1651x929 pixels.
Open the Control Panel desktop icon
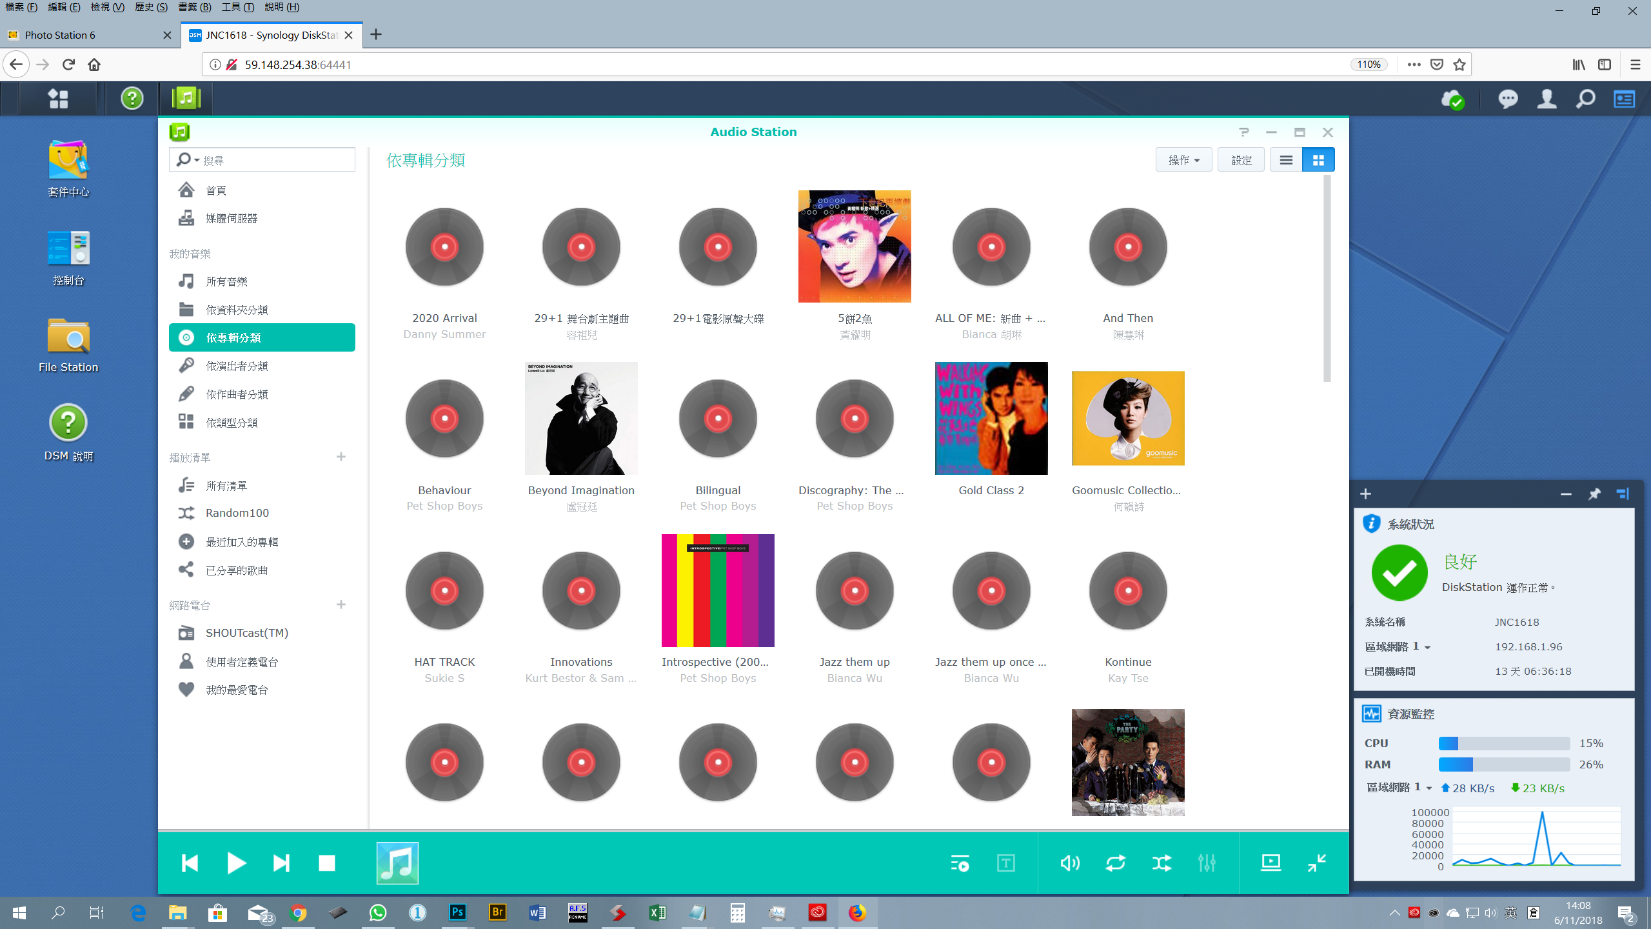coord(68,257)
